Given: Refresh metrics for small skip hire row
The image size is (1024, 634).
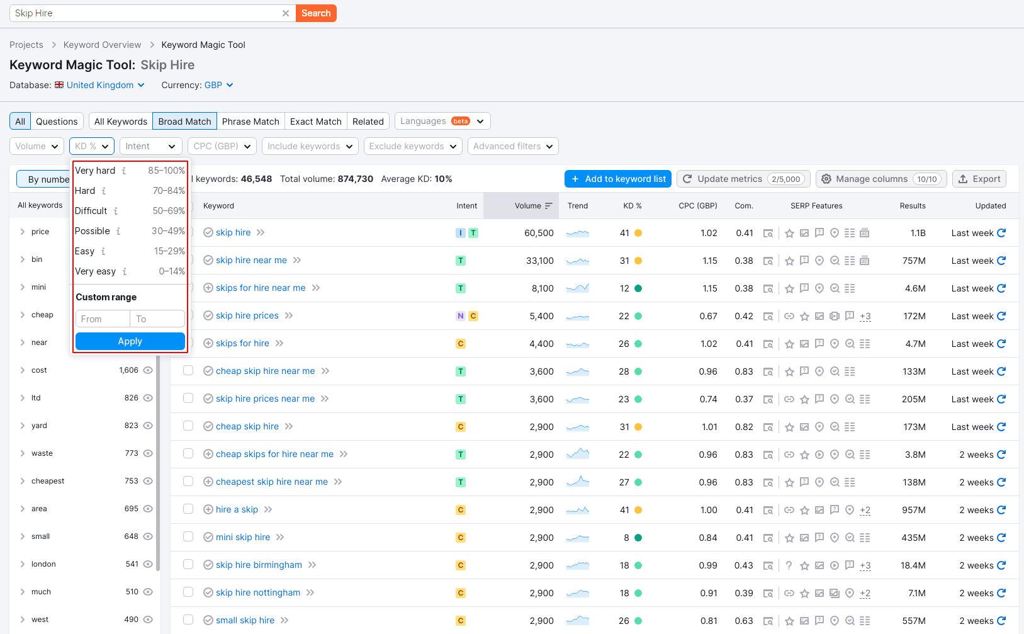Looking at the screenshot, I should click(1001, 621).
